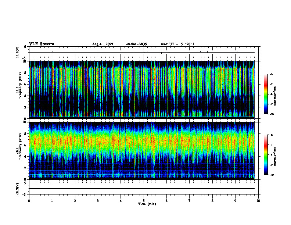Click the "-10" label on ch.2 color scale
Screen dimensions: 291x225
(x=272, y=175)
